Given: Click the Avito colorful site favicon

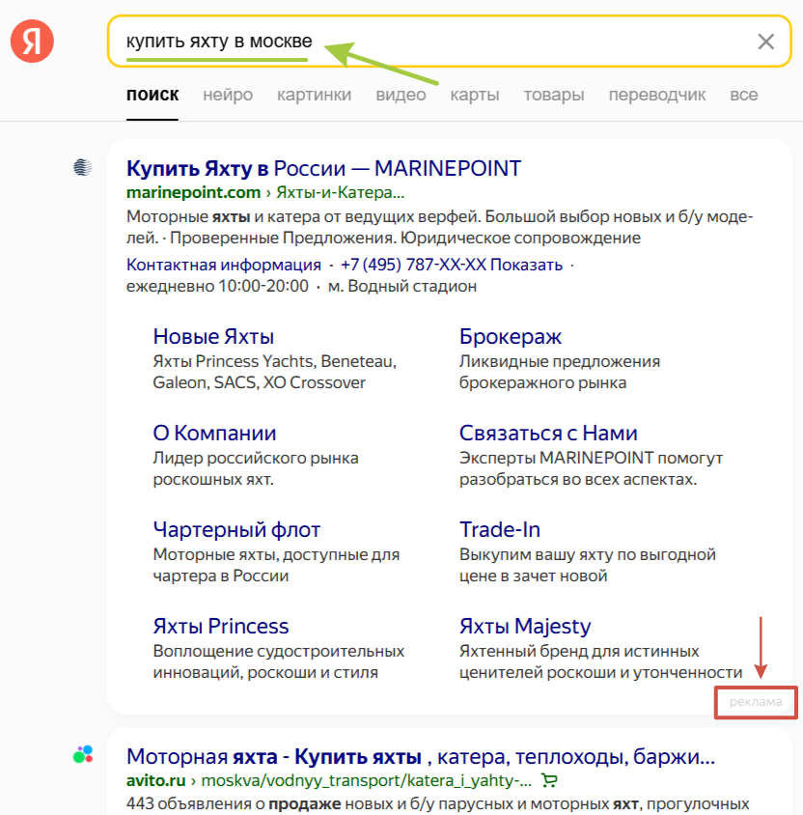Looking at the screenshot, I should 82,753.
